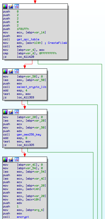Follow the get_api_table call
The image size is (105, 219).
tap(28, 39)
